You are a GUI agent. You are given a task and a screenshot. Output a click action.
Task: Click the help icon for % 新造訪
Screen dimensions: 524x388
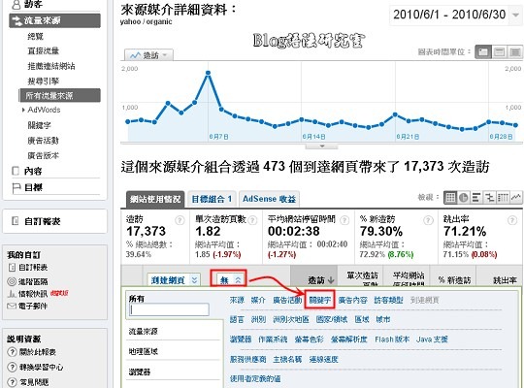(x=428, y=220)
